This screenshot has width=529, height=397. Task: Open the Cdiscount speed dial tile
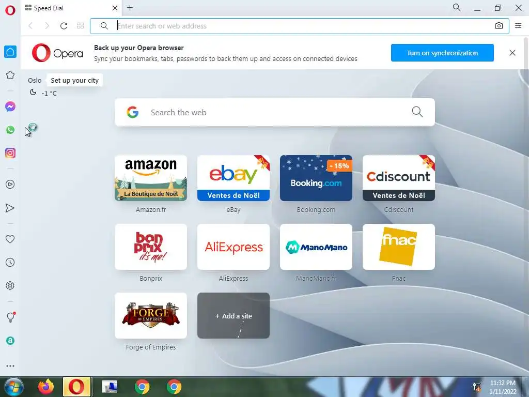[399, 178]
